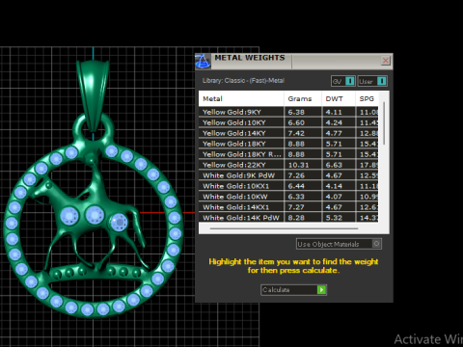
Task: Click the 6.63 DWT value
Action: tap(334, 165)
